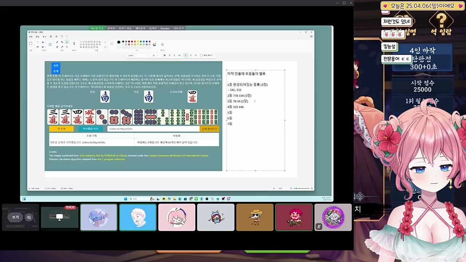Switch to the Shanten tab
466x262 pixels.
tap(165, 28)
